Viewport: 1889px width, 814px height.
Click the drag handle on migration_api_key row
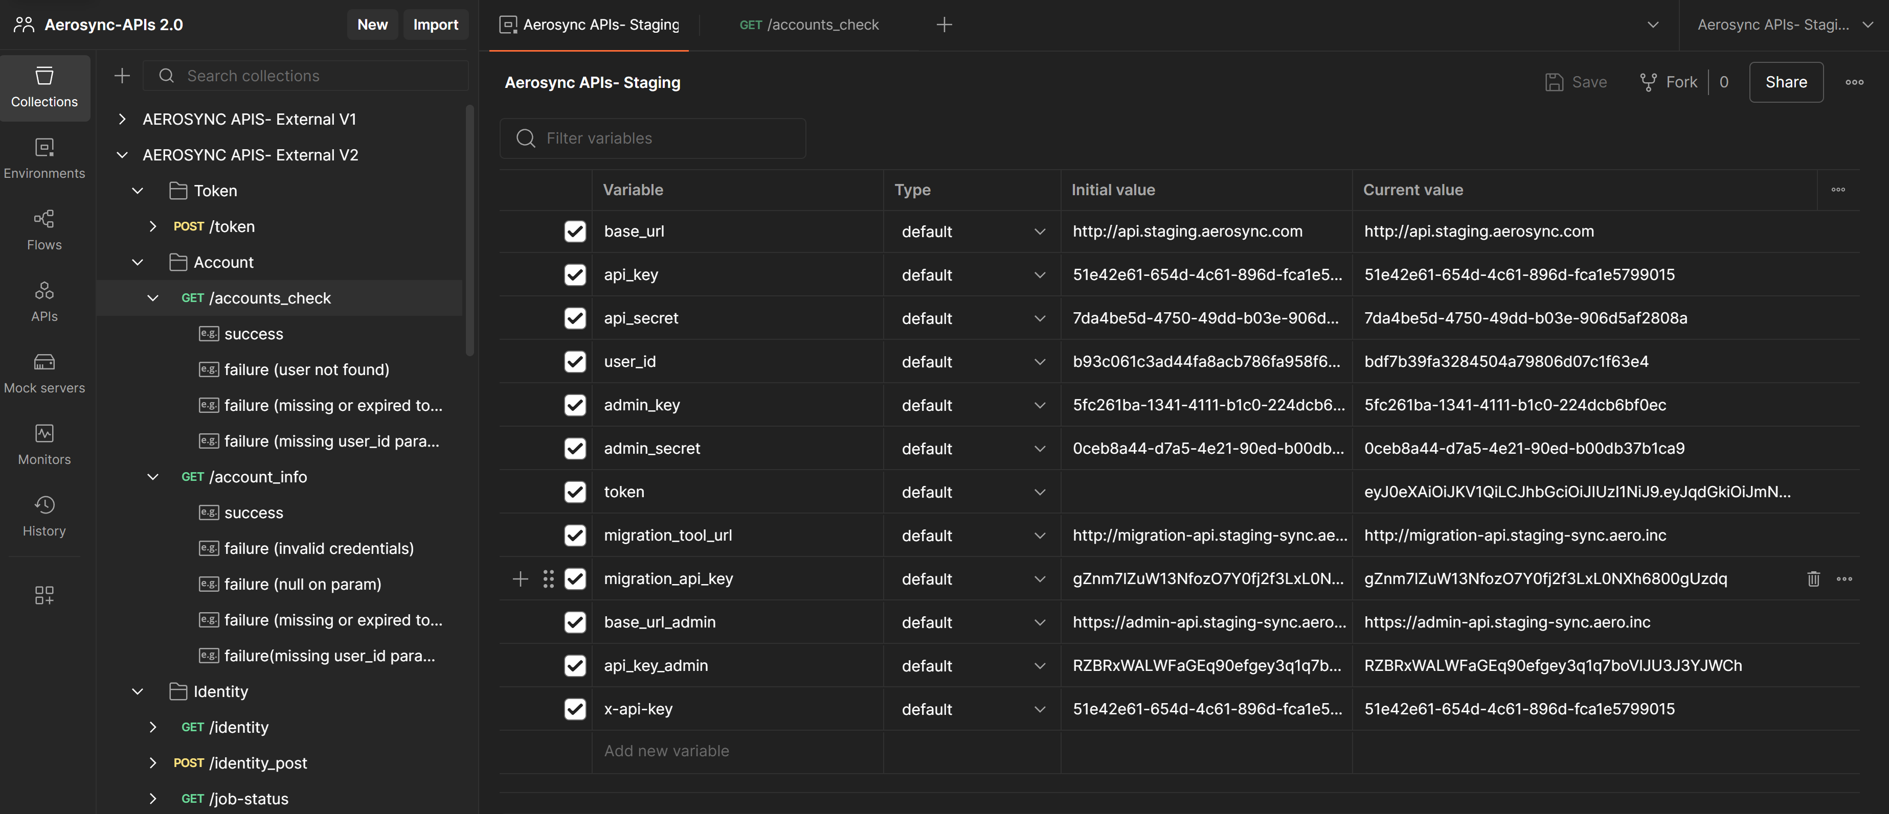(x=549, y=579)
